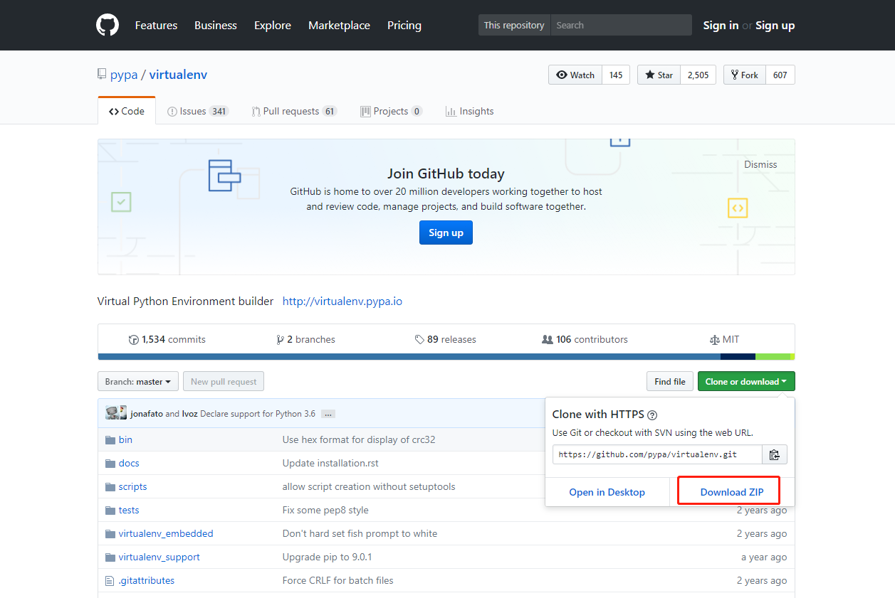View the 106 contributors
This screenshot has height=598, width=895.
pos(585,340)
